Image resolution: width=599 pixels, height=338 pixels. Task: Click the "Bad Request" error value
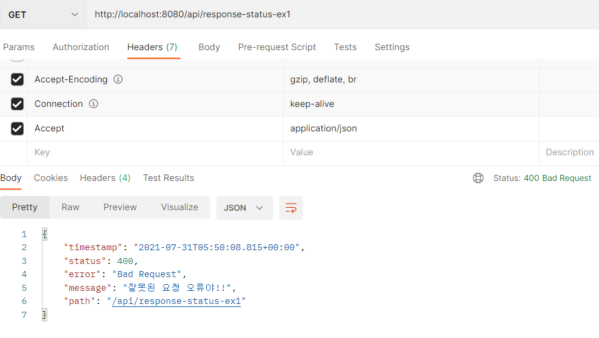146,274
